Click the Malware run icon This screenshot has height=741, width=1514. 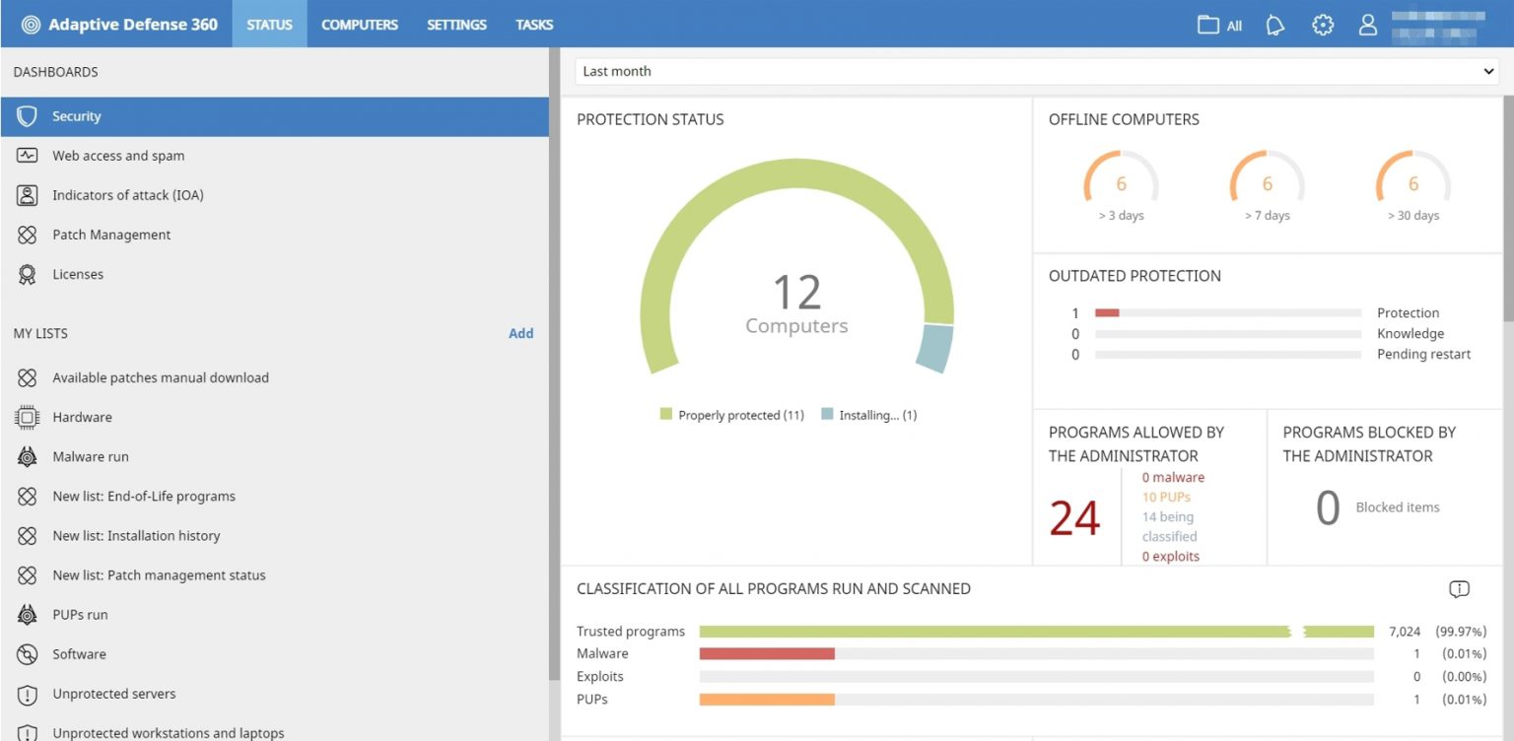[x=29, y=455]
